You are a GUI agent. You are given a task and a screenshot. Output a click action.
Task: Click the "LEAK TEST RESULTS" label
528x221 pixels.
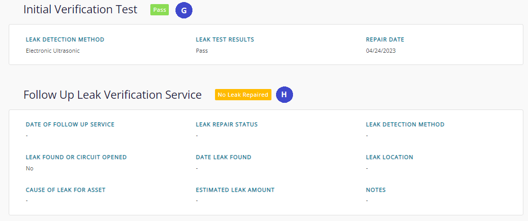(x=225, y=39)
